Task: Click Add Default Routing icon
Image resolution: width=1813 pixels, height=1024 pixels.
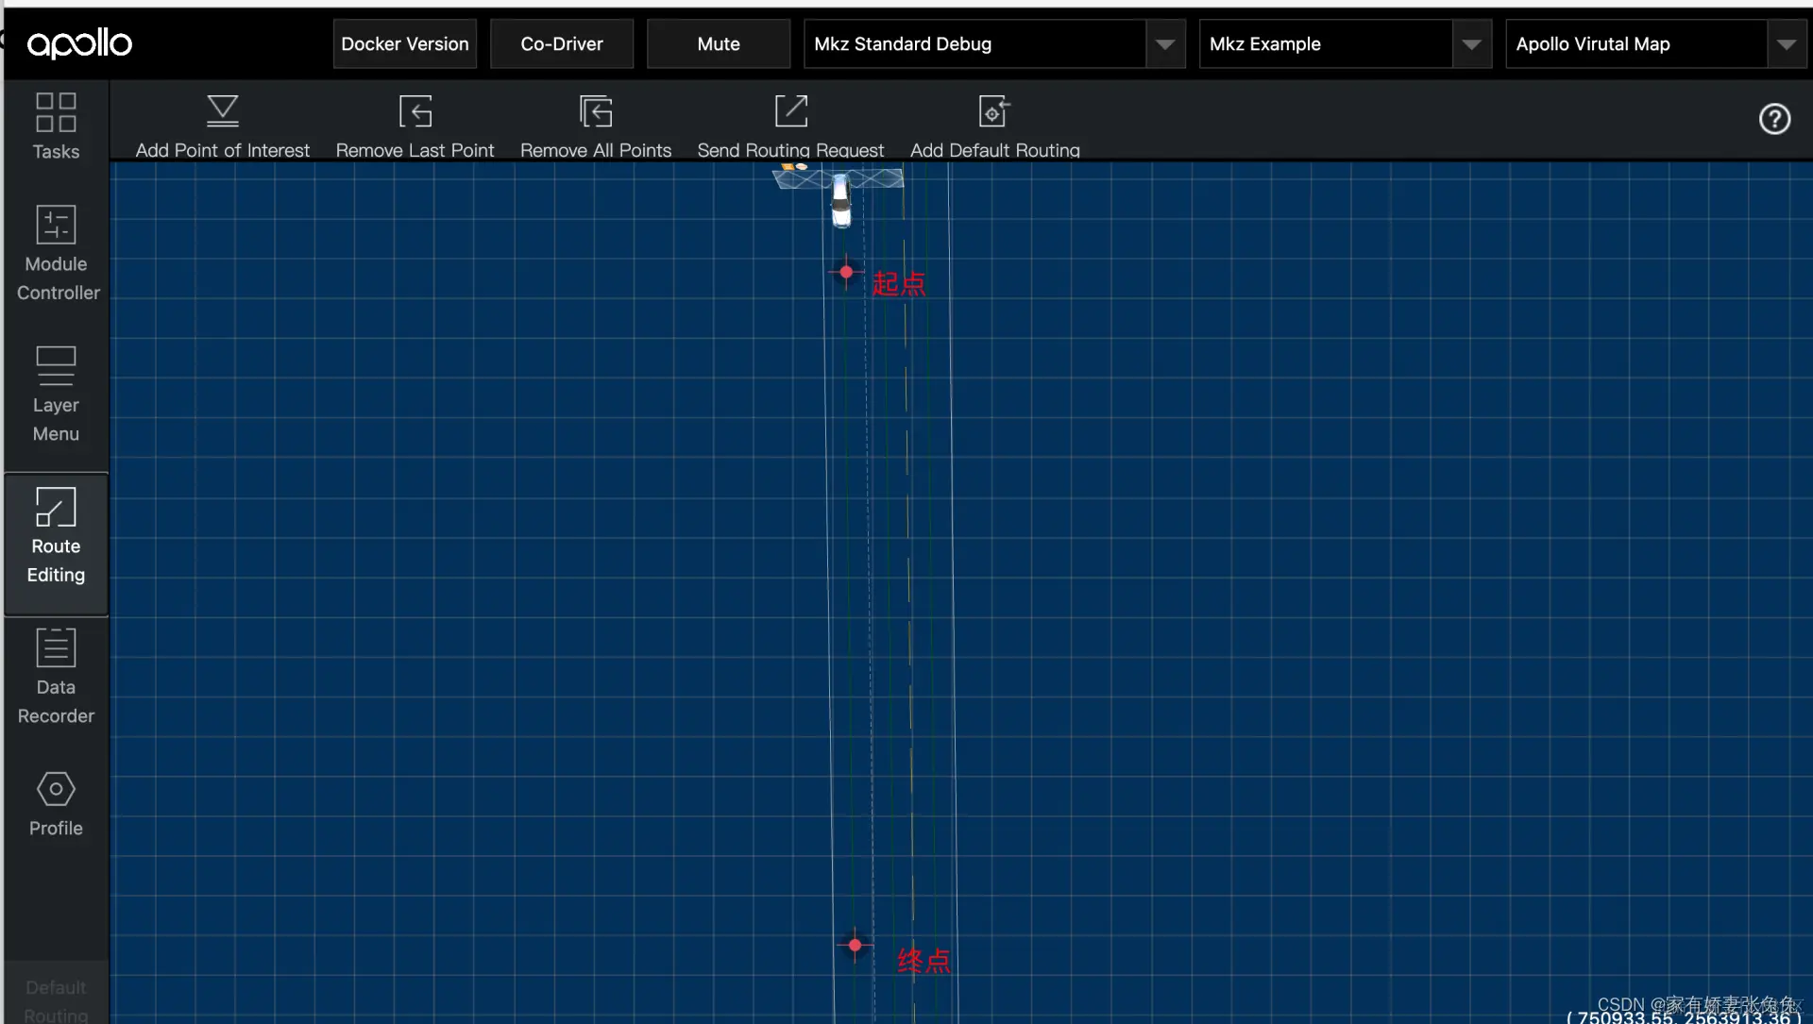Action: coord(994,111)
